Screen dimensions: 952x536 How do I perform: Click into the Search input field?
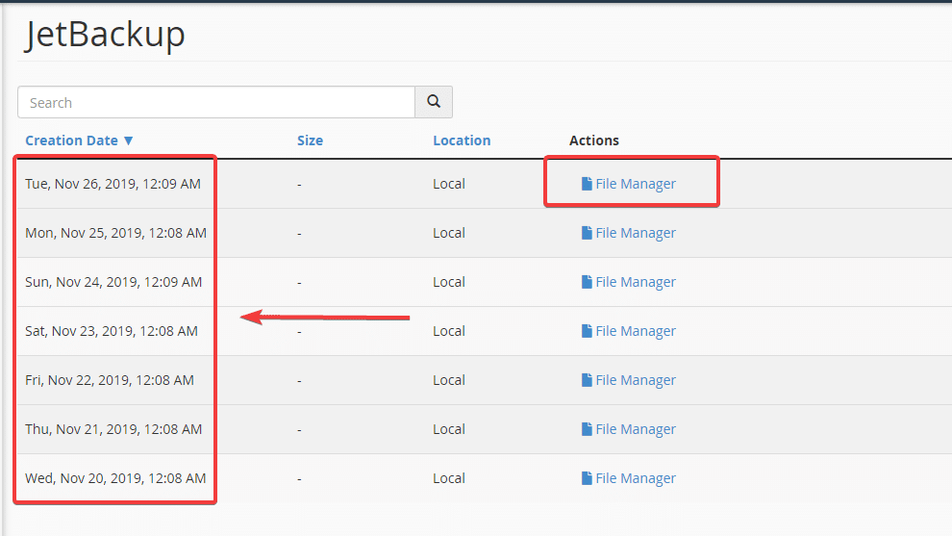click(216, 102)
